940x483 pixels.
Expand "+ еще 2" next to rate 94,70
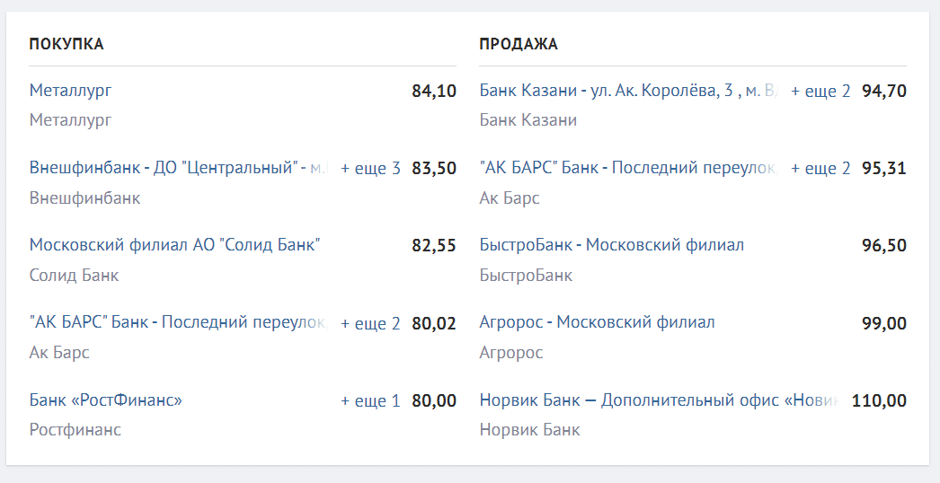(820, 91)
